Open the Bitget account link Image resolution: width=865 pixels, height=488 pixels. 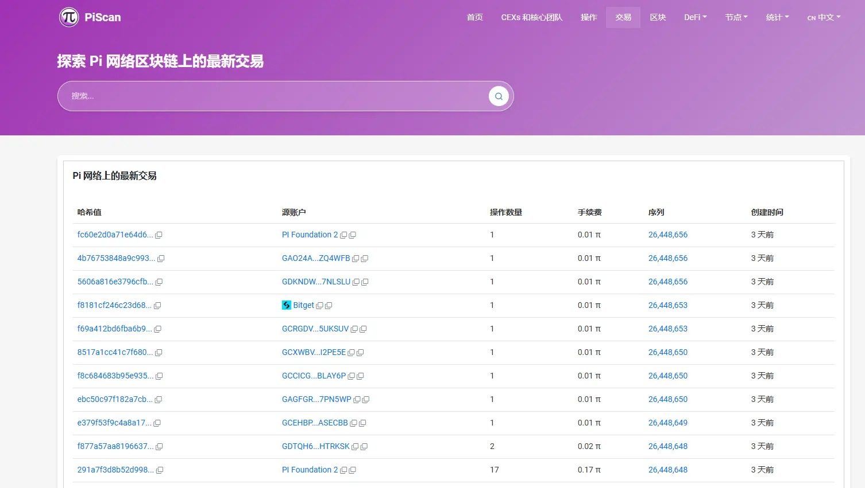(304, 305)
